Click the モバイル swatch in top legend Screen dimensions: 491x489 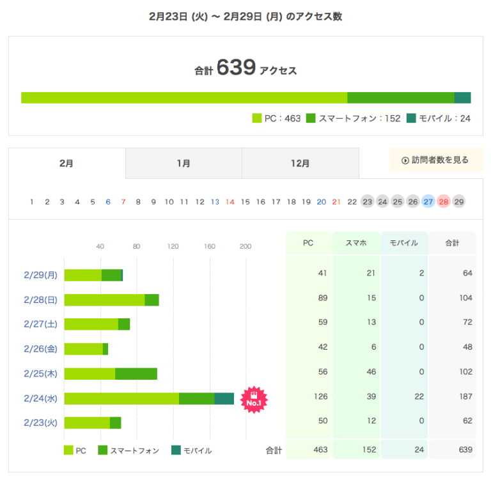click(x=411, y=118)
